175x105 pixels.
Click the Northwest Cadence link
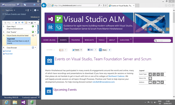[116, 76]
